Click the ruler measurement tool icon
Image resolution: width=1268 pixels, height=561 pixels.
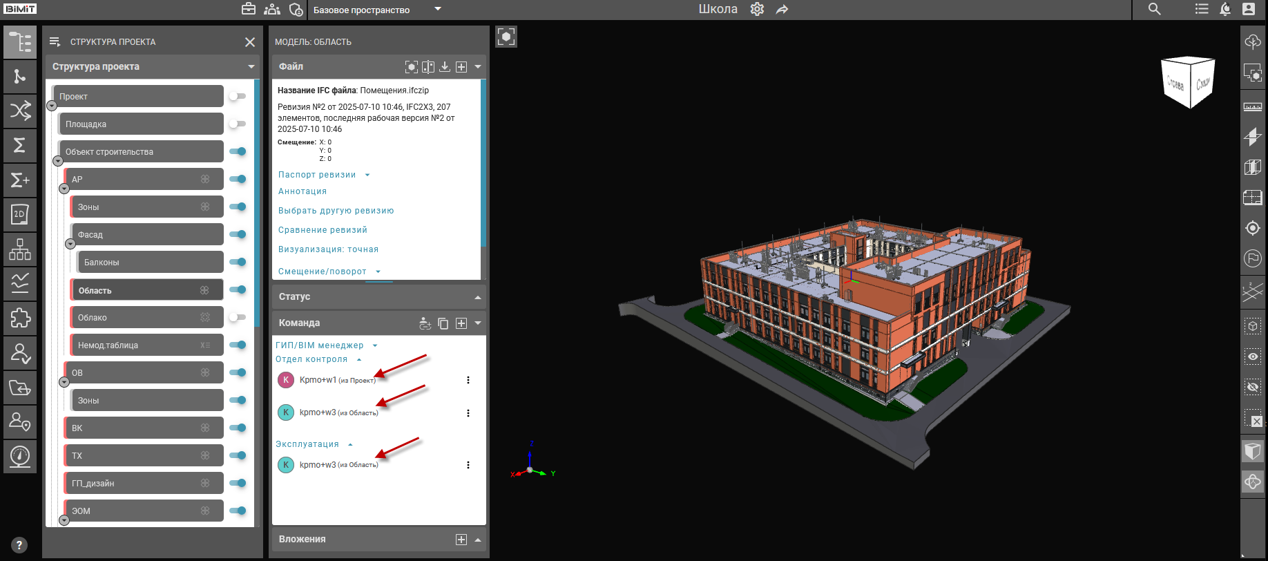pos(1252,107)
